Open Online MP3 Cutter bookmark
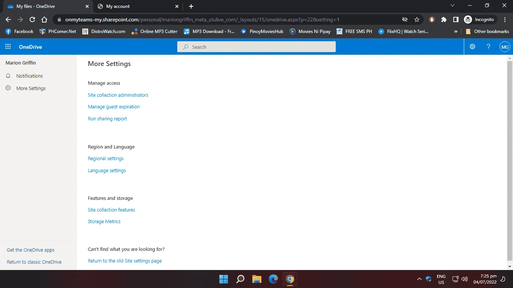The height and width of the screenshot is (288, 513). coord(154,31)
